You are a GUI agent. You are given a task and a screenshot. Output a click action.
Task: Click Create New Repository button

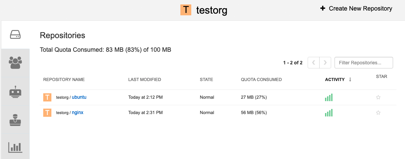coord(356,9)
